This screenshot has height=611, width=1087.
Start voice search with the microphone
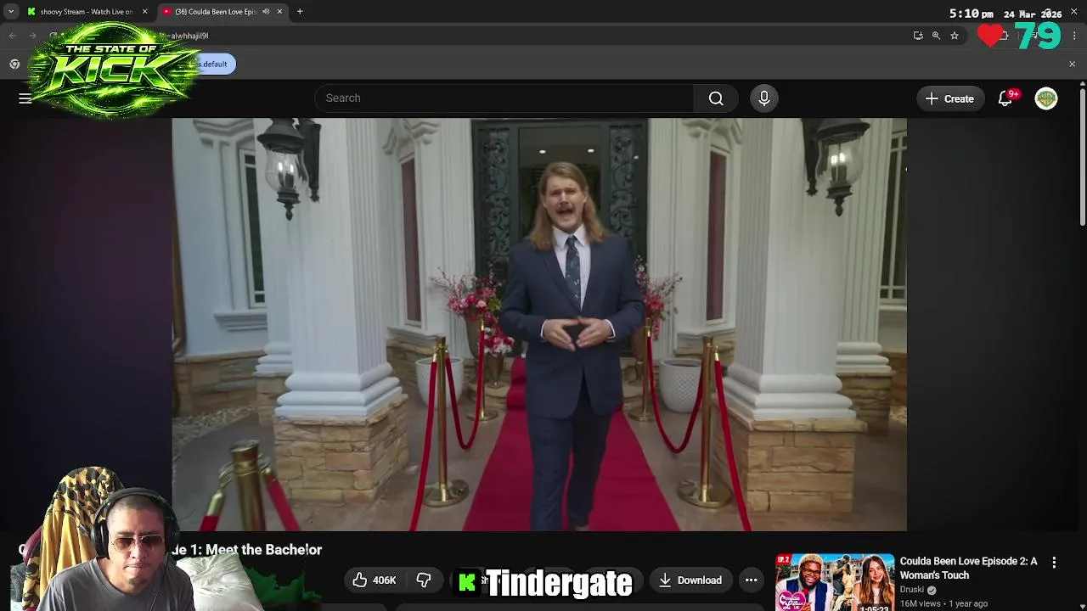tap(763, 98)
